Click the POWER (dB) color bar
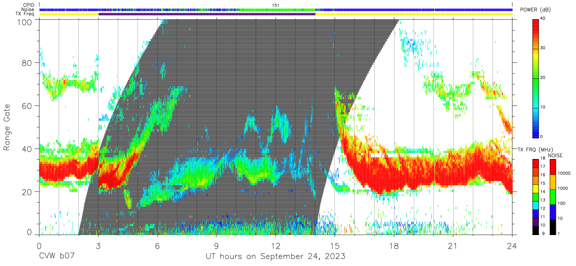Viewport: 576px width, 266px height. click(x=537, y=78)
